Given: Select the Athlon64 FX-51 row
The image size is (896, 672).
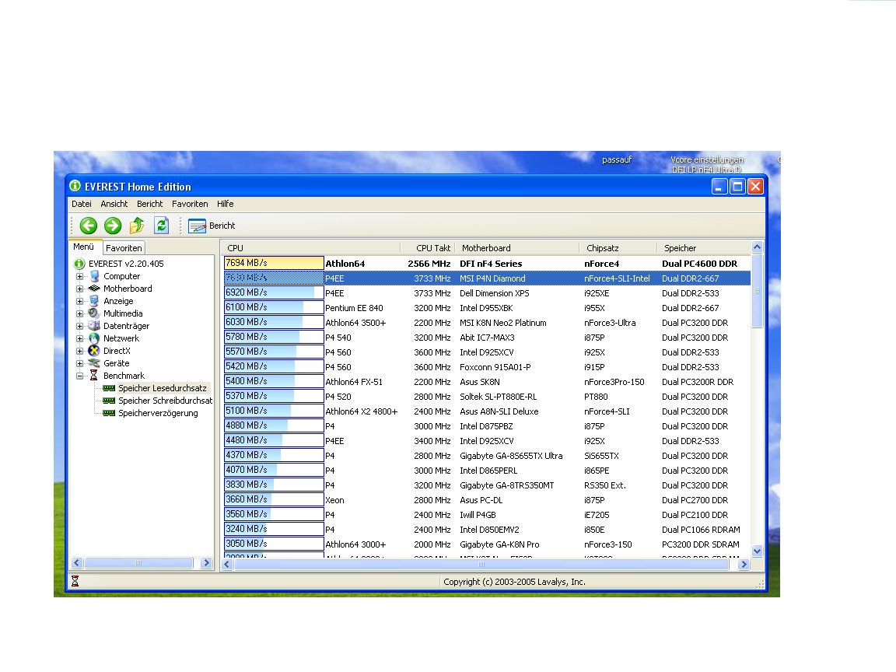Looking at the screenshot, I should (x=487, y=382).
